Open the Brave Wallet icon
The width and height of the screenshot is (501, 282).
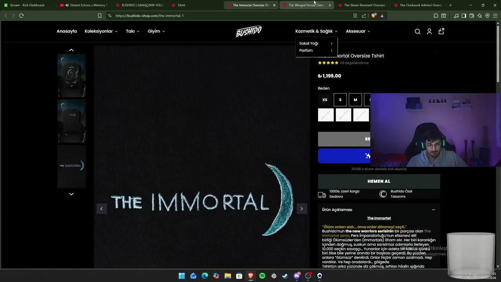pyautogui.click(x=472, y=16)
